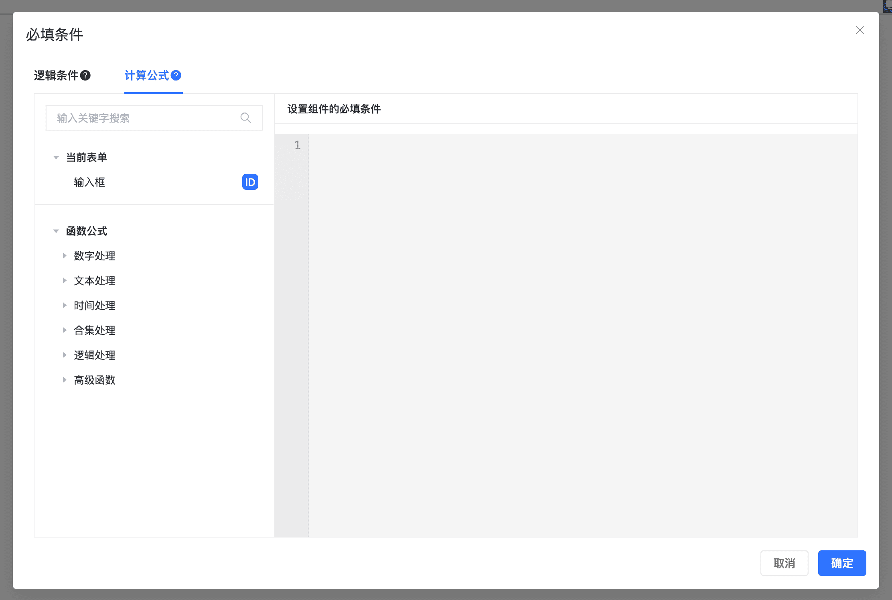Select the 输入框 field item
The height and width of the screenshot is (600, 892).
click(89, 182)
